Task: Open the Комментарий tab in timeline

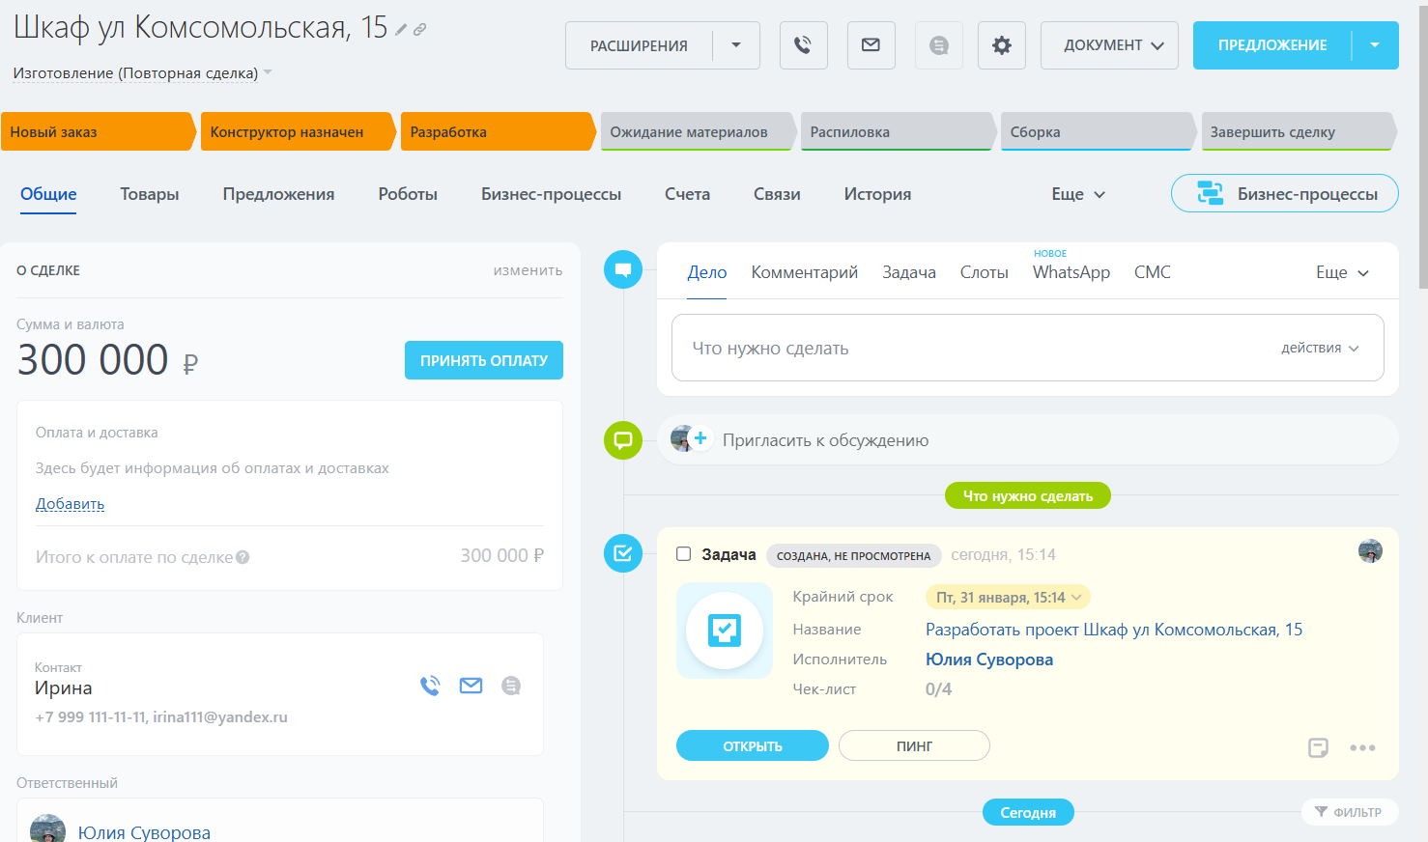Action: tap(804, 272)
